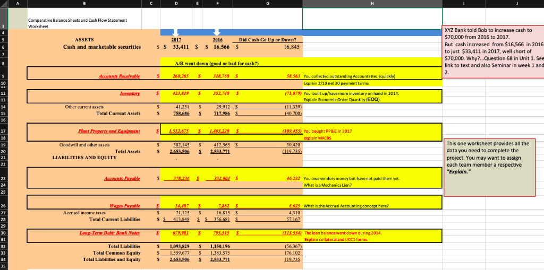Select the 1,403,220 PP&E value
Viewport: 544px width, 270px height.
(219, 131)
